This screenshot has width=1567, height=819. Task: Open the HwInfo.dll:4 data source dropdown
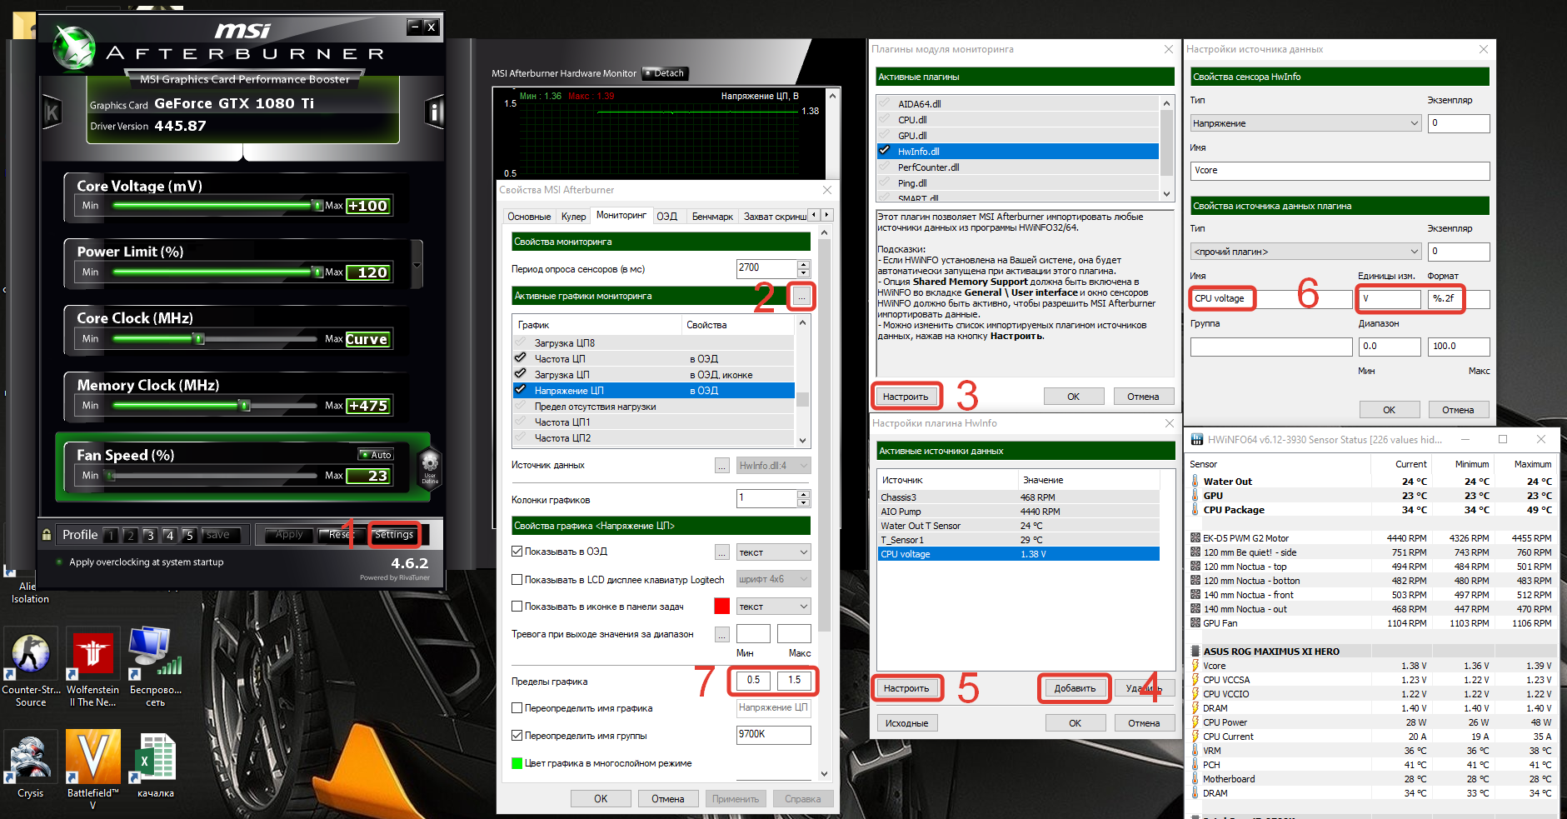[773, 466]
